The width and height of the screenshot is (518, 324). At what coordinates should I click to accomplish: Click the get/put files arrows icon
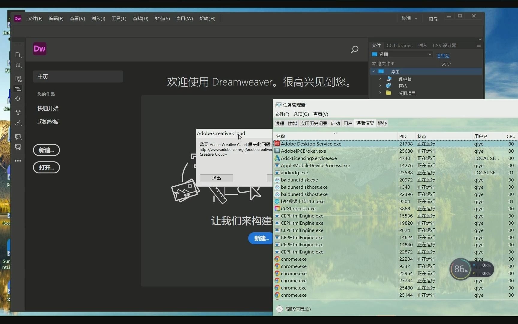point(18,65)
